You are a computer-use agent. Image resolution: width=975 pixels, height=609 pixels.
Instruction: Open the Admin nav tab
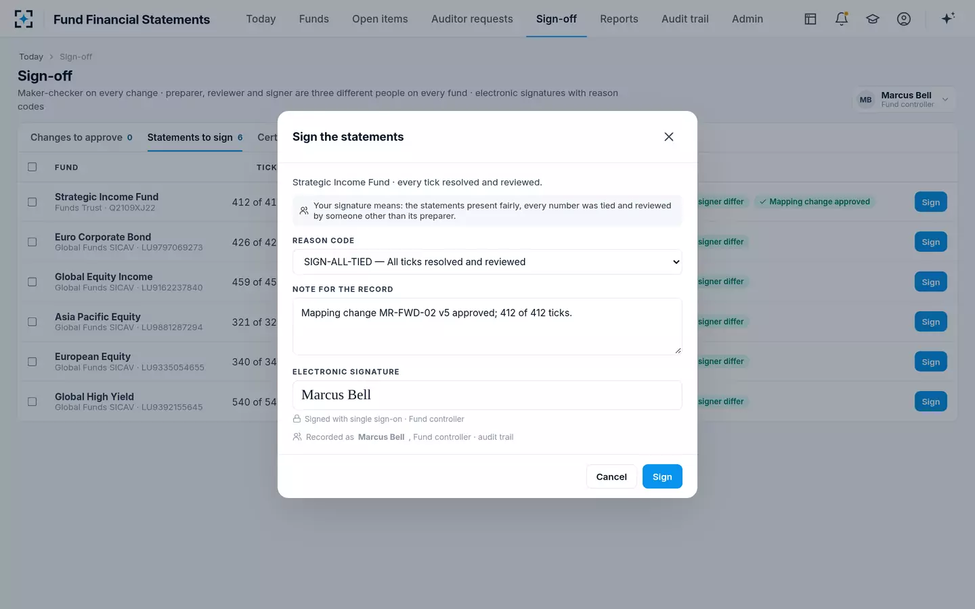tap(747, 19)
